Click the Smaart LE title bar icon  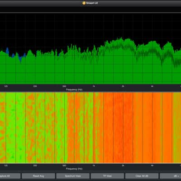tap(84, 3)
